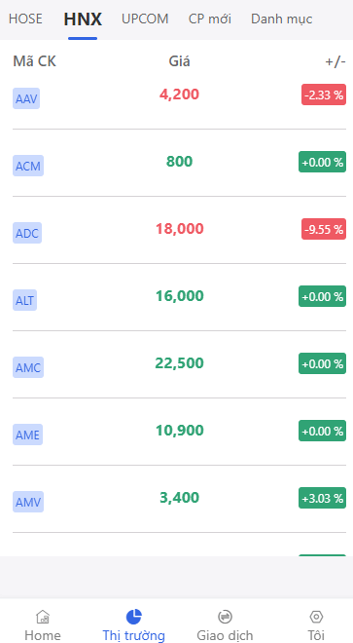Tap the Home house icon
Viewport: 353px width, 643px height.
[x=43, y=617]
